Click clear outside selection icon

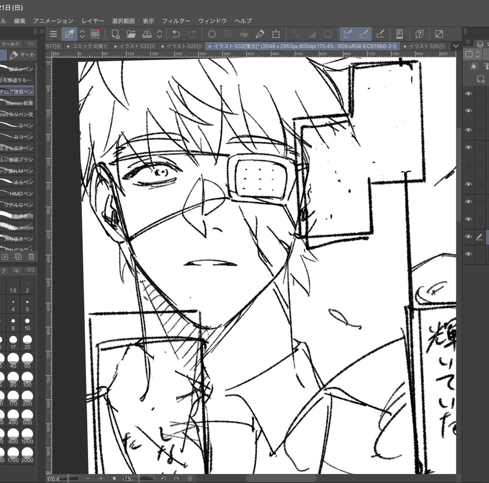[x=228, y=34]
